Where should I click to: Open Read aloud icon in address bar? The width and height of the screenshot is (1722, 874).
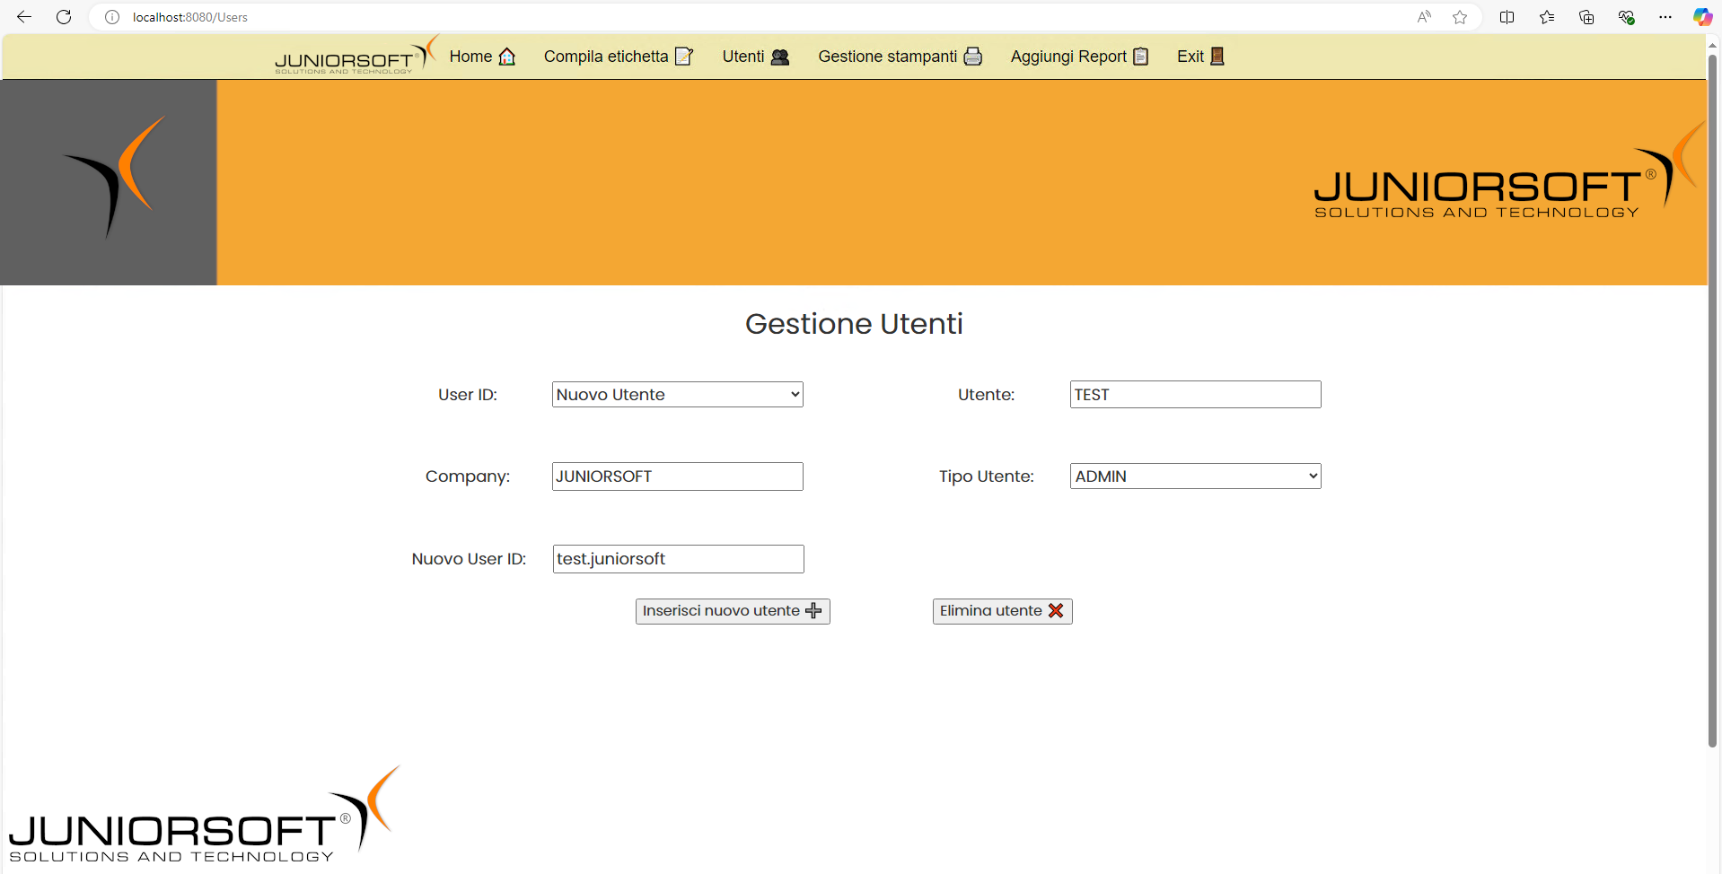coord(1424,17)
